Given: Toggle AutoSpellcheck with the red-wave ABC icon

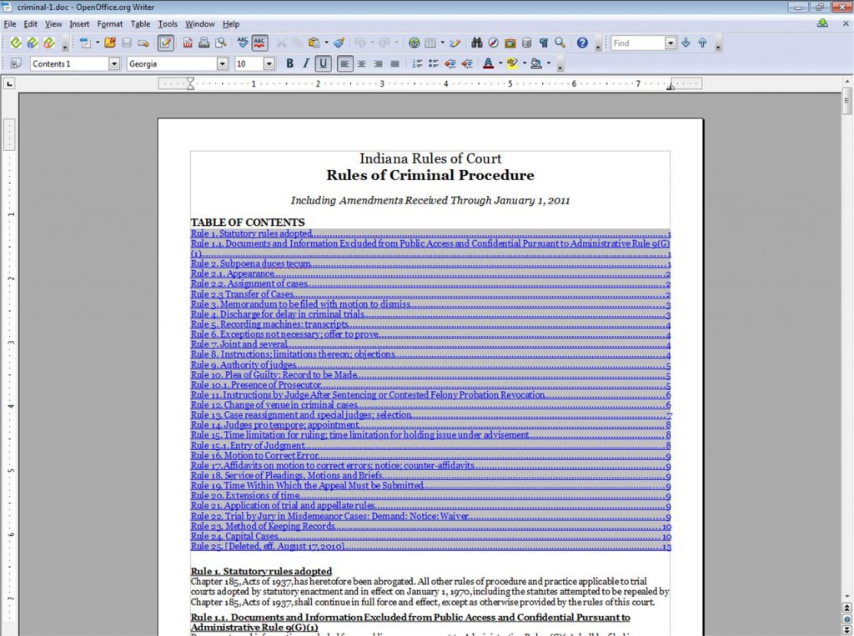Looking at the screenshot, I should click(x=259, y=43).
